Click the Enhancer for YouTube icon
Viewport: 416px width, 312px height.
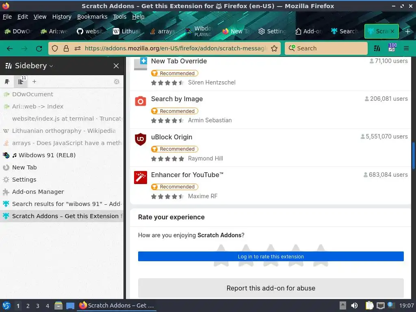click(140, 178)
